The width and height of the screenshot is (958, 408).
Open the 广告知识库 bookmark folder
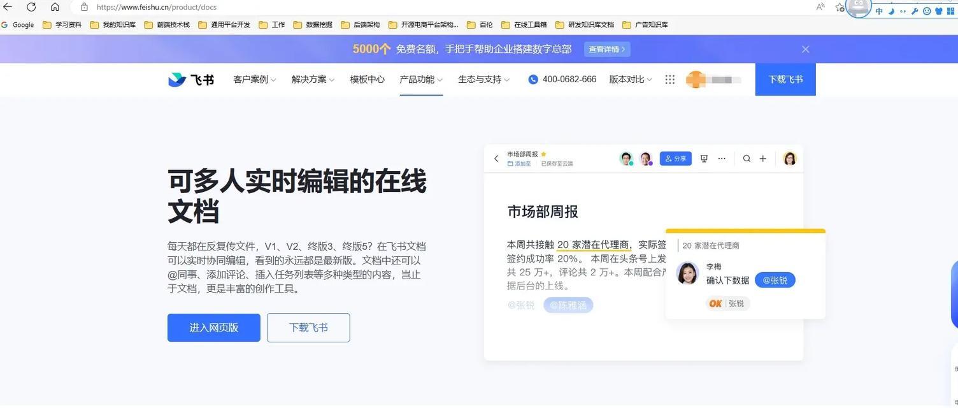(645, 25)
